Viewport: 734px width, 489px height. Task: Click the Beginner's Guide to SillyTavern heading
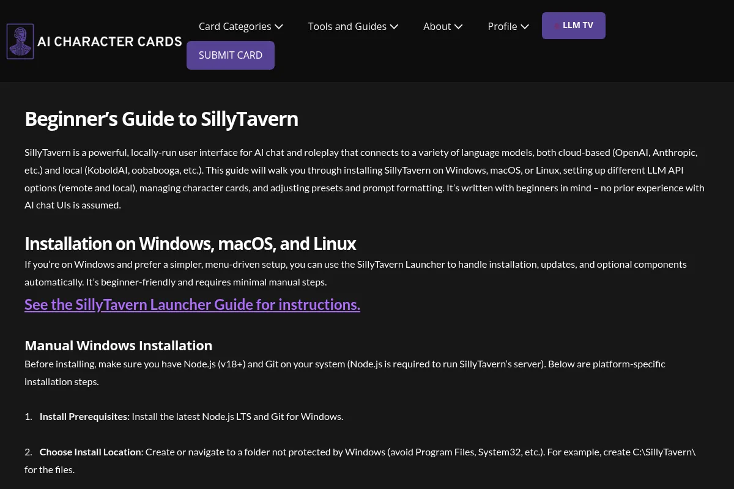[x=161, y=119]
